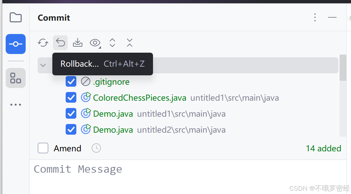The width and height of the screenshot is (351, 194).
Task: Refresh the changes list
Action: pyautogui.click(x=43, y=43)
